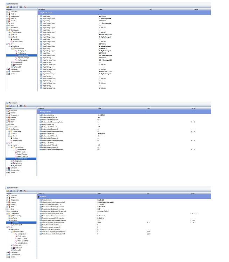229x262 pixels.
Task: Click the Communication icon in Analog outputs panel tree
Action: (x=9, y=170)
